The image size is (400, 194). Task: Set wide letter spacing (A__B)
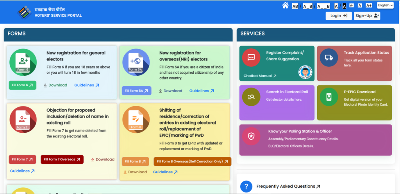pos(323,6)
